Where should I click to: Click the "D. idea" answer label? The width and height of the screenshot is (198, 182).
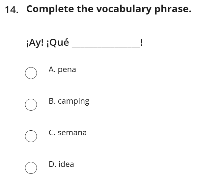[61, 164]
